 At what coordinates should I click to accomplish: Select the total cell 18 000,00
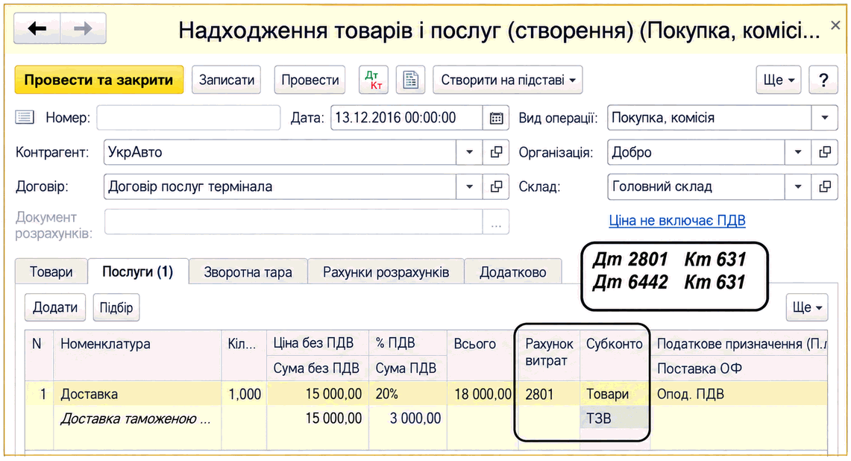point(483,394)
